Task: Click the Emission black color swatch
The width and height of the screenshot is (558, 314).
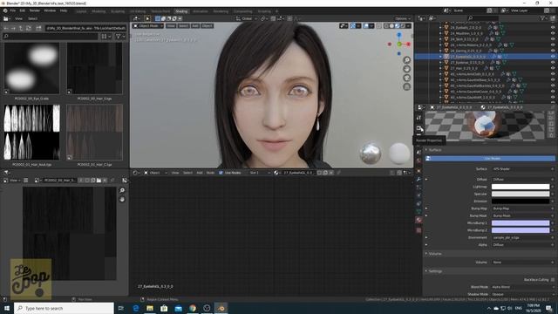Action: click(x=521, y=201)
